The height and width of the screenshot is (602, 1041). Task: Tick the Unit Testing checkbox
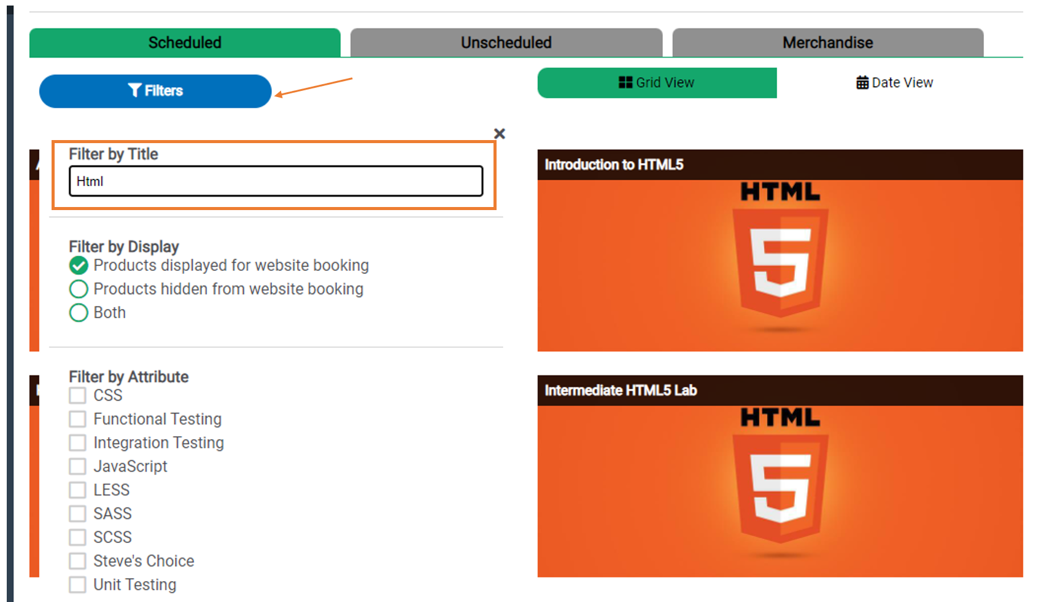point(77,585)
